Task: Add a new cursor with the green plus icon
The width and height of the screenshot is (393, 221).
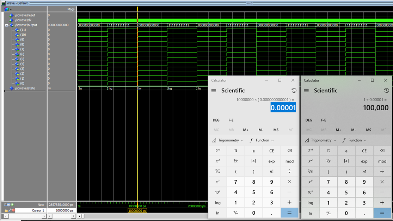Action: (x=13, y=204)
